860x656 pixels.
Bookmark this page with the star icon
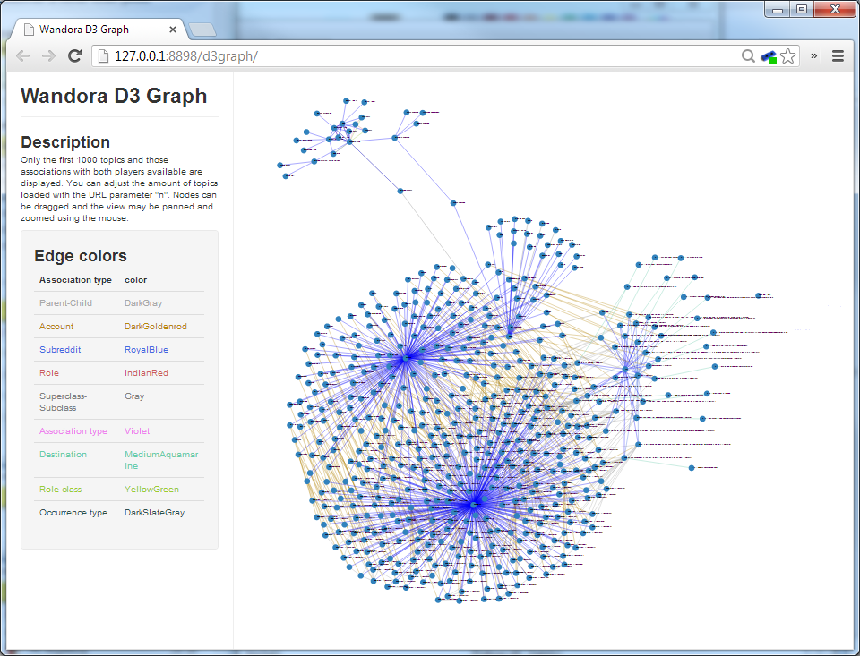pyautogui.click(x=788, y=56)
